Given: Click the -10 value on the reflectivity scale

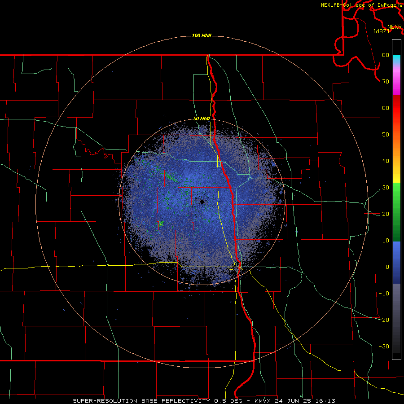Looking at the screenshot, I should pos(384,294).
